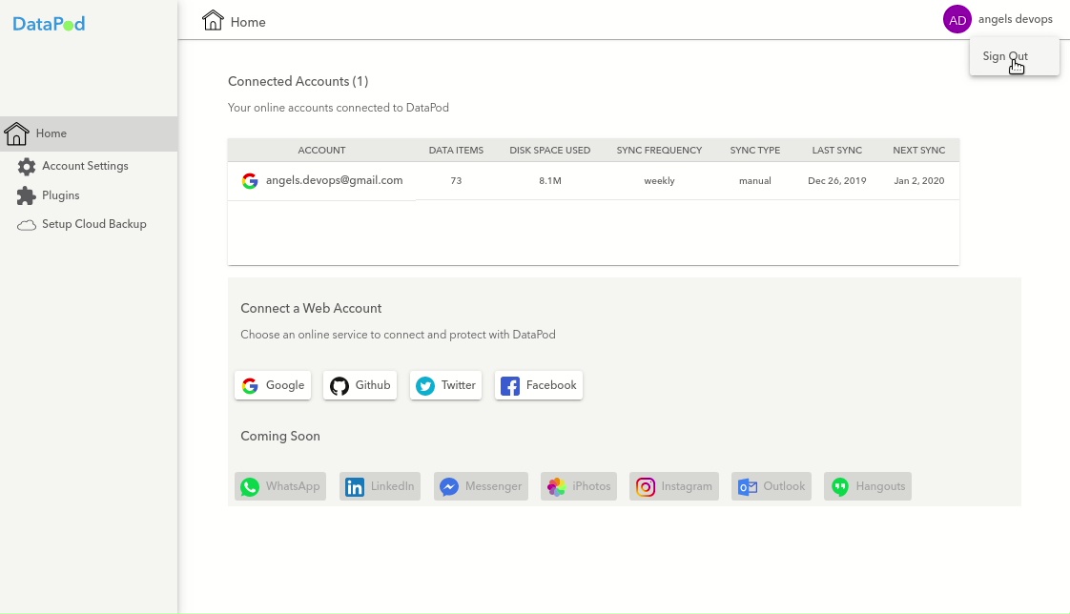Click the DataPod logo
The image size is (1070, 614).
[49, 24]
